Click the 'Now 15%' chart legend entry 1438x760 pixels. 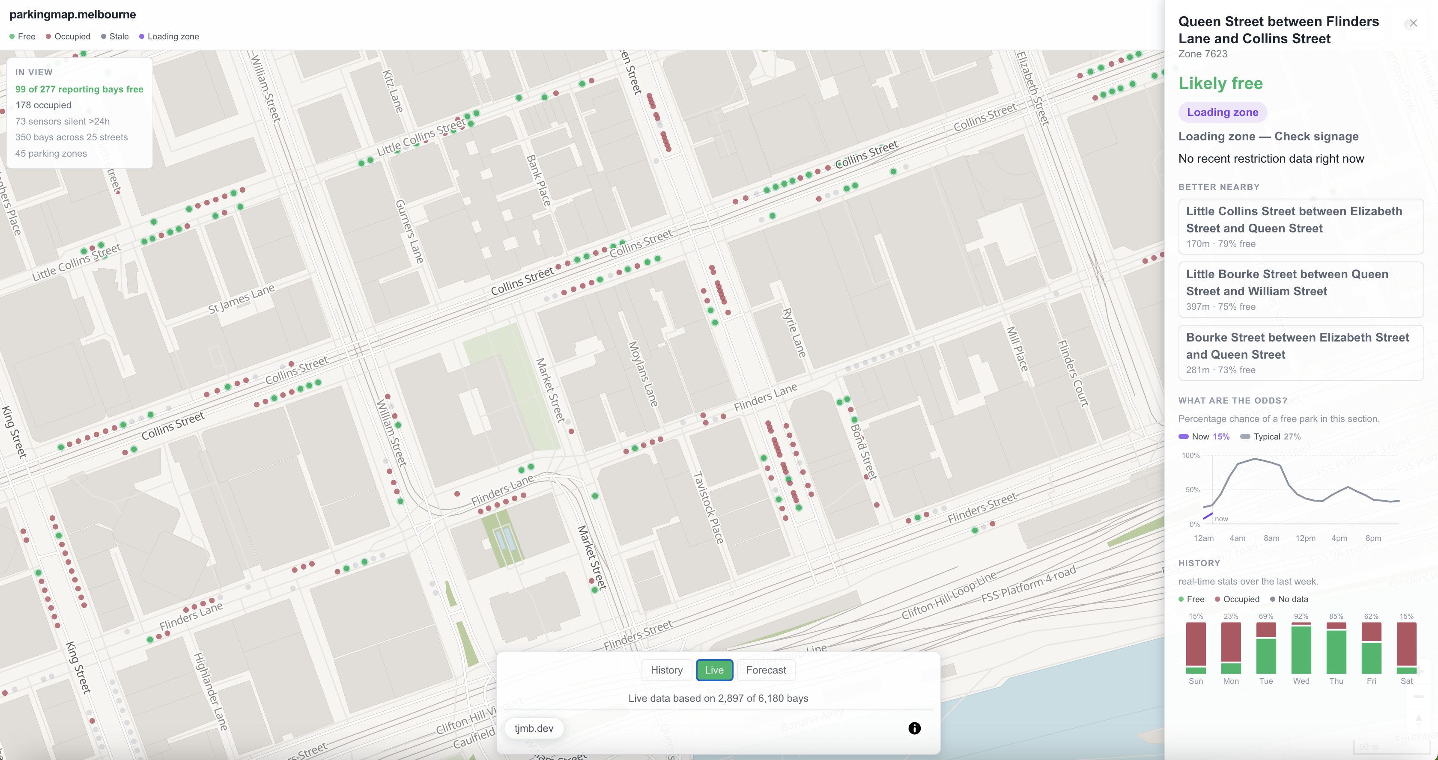click(1204, 436)
